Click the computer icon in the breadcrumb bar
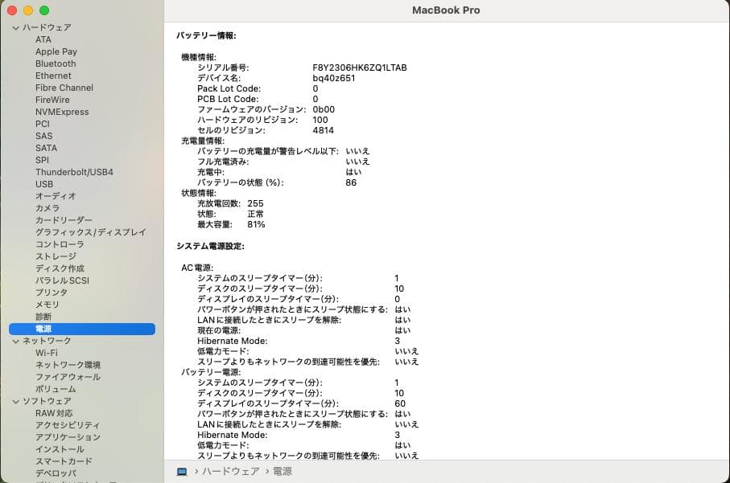 [181, 473]
